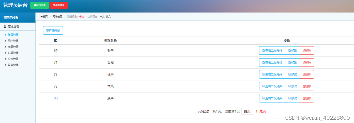
Task: Click the 首页 pagination button
Action: click(x=247, y=111)
